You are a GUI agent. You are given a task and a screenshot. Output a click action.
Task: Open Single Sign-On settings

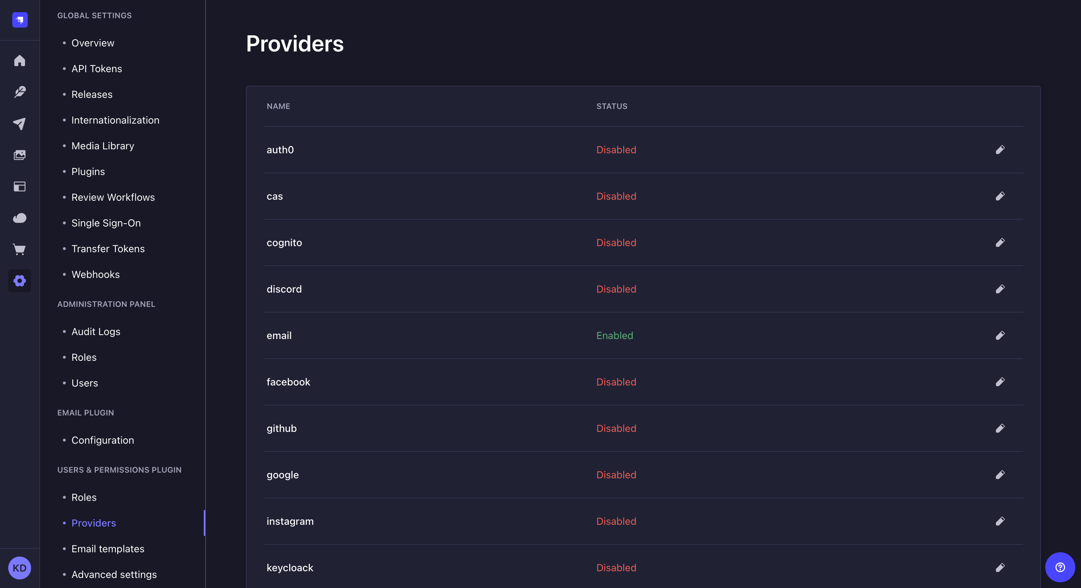(x=106, y=223)
